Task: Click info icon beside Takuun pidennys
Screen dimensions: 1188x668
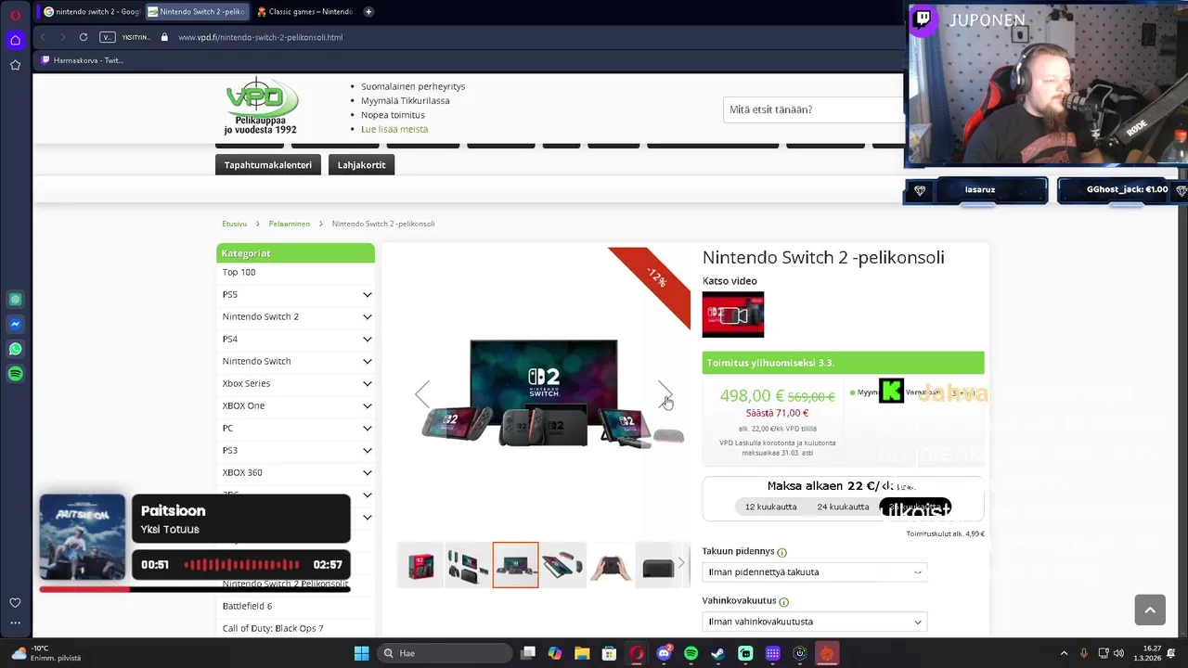Action: click(781, 552)
